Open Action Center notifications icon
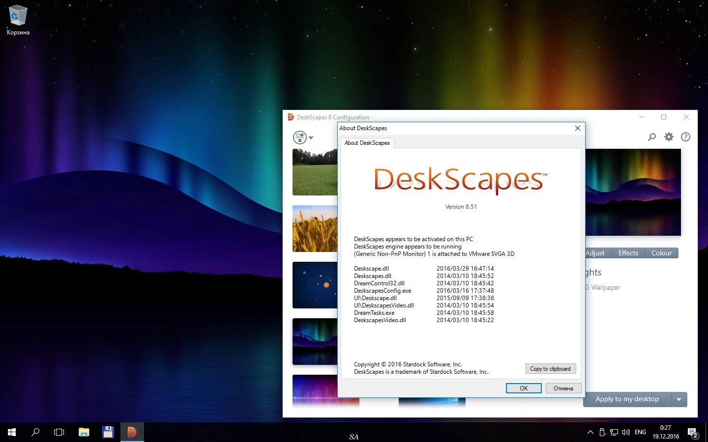708x442 pixels. coord(693,433)
